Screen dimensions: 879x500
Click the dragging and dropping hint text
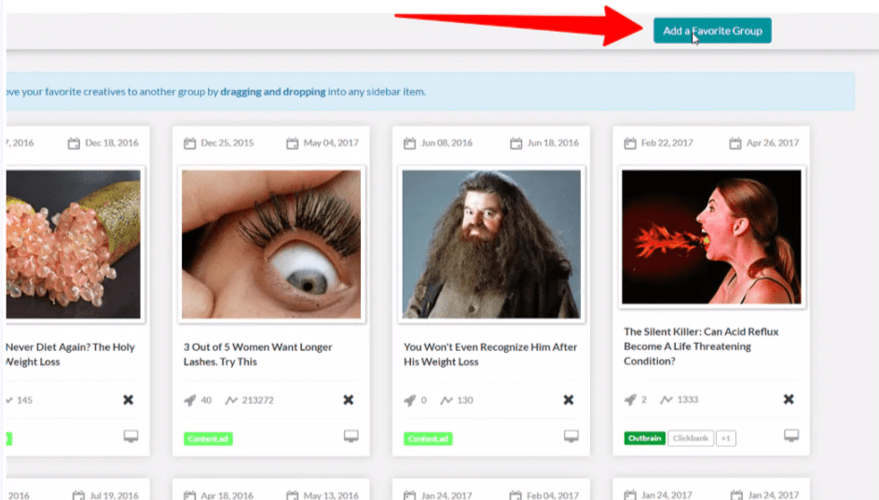(x=273, y=91)
